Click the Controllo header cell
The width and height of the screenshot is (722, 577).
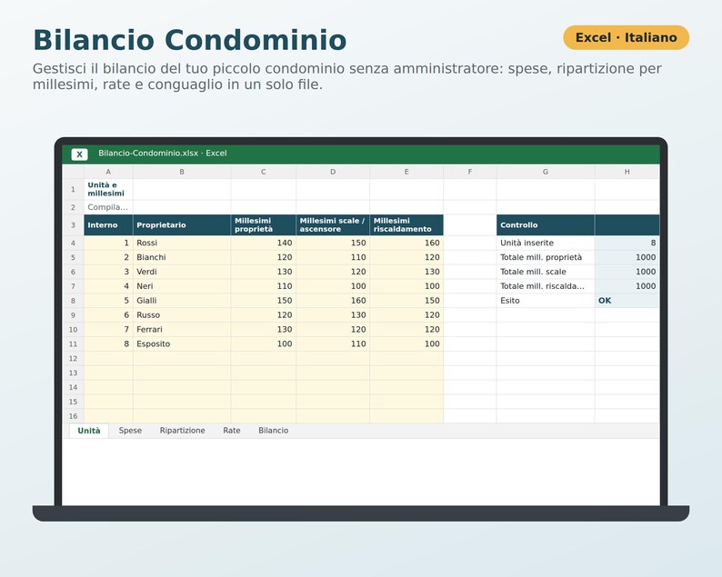point(546,225)
